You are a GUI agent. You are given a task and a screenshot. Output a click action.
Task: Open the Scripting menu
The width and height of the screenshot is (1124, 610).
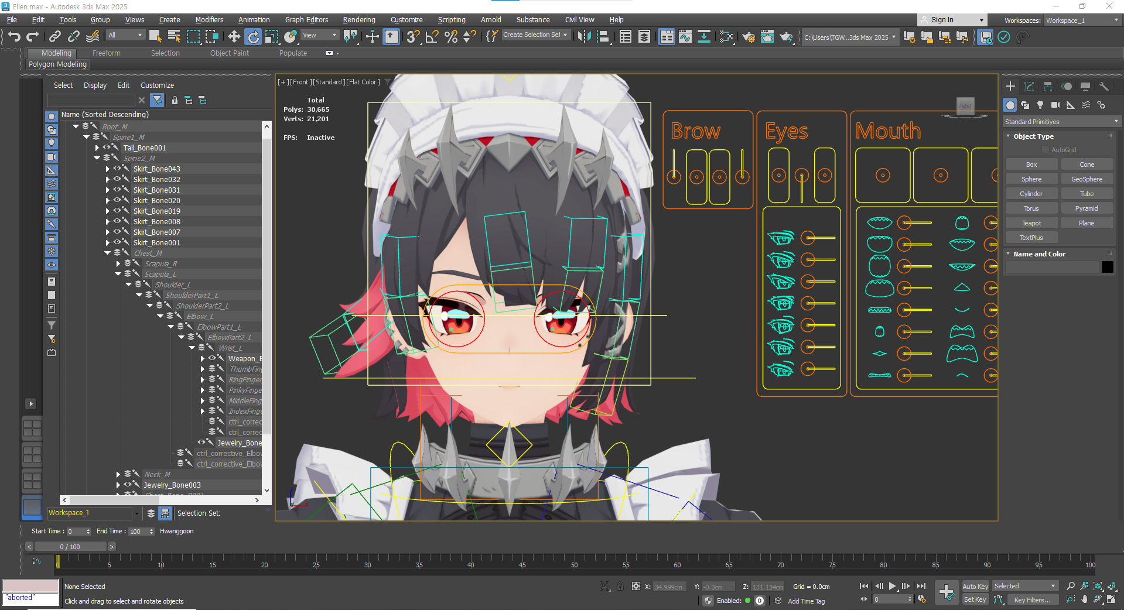pos(452,20)
